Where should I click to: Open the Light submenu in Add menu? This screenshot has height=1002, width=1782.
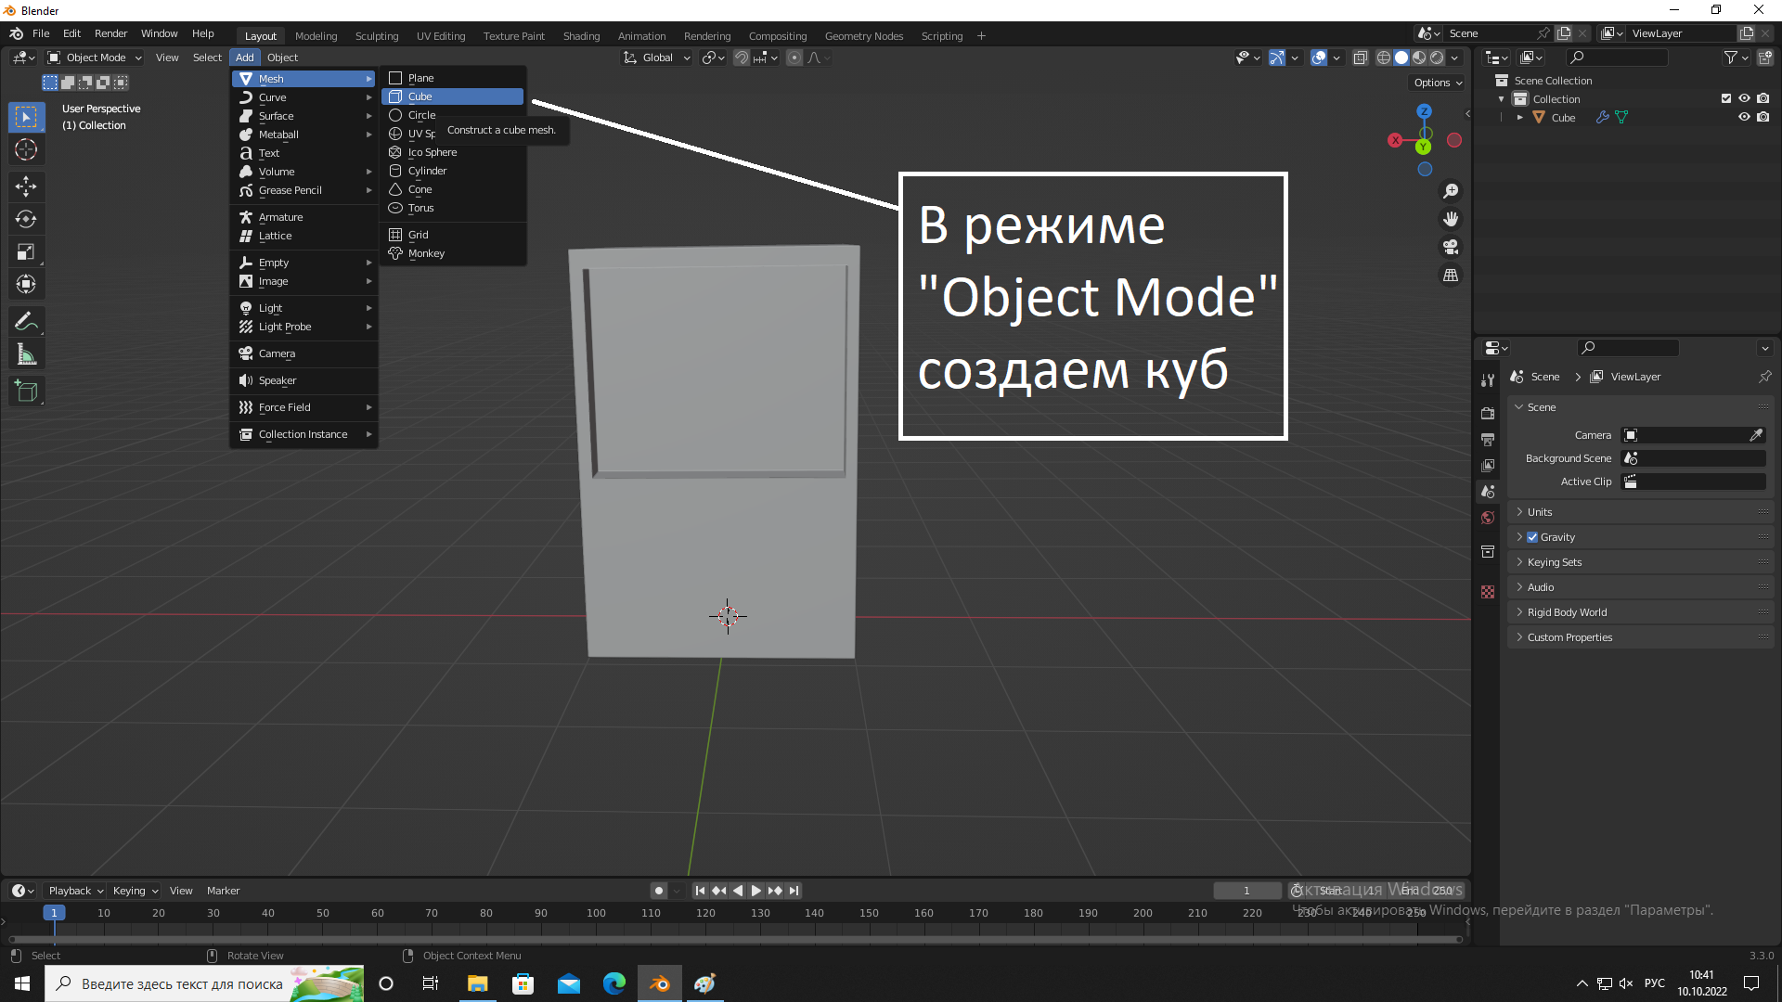coord(304,308)
